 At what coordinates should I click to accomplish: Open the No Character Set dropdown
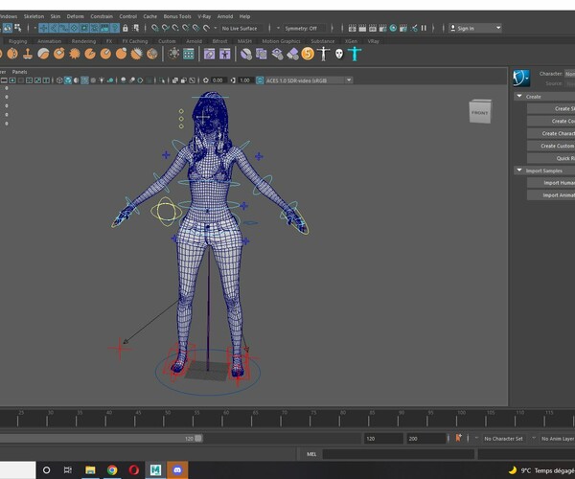505,439
